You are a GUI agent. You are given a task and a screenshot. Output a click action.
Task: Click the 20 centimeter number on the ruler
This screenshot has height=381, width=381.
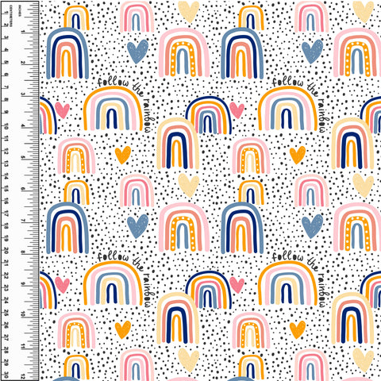click(6, 251)
